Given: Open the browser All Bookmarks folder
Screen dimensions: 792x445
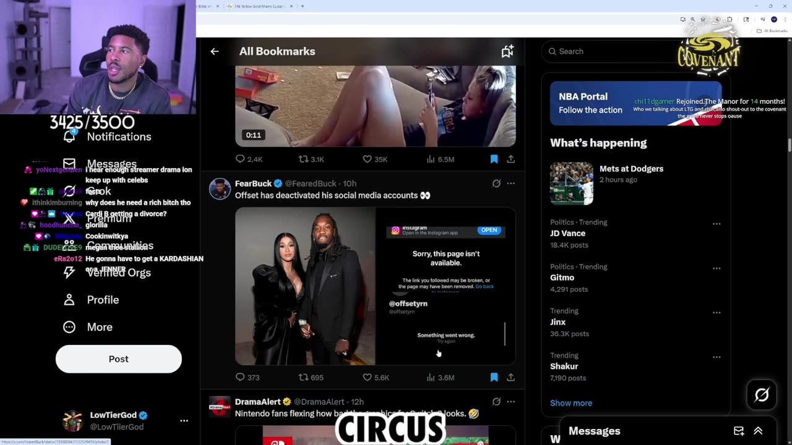Looking at the screenshot, I should tap(772, 30).
